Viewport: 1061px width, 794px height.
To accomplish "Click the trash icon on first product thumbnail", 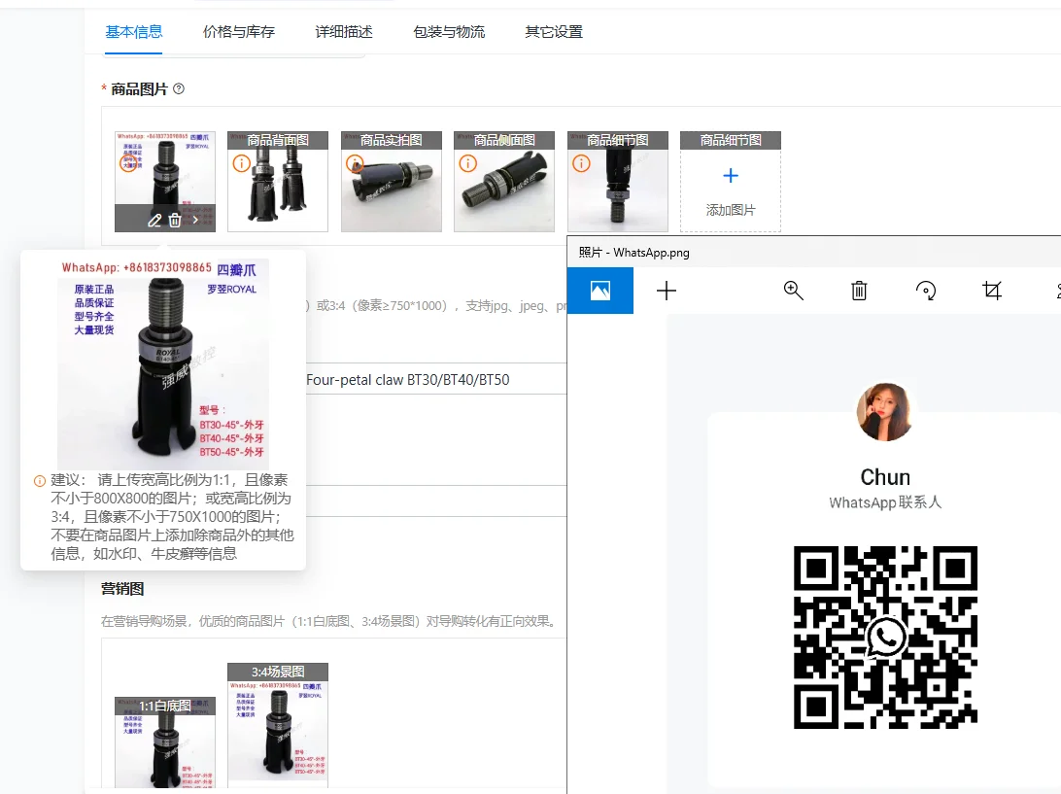I will [175, 220].
